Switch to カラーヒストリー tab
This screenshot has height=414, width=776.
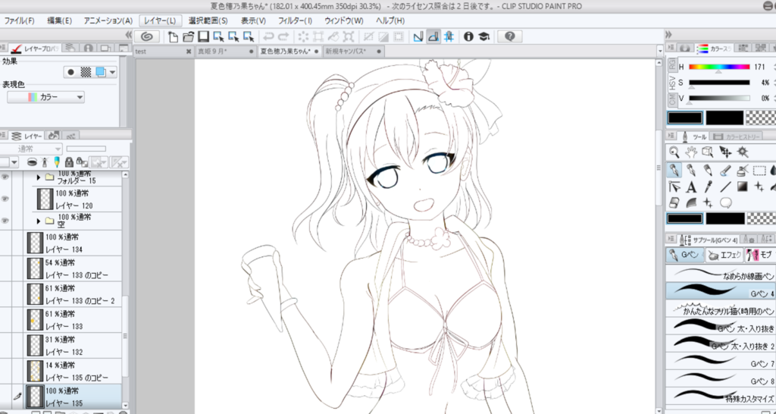[x=735, y=136]
